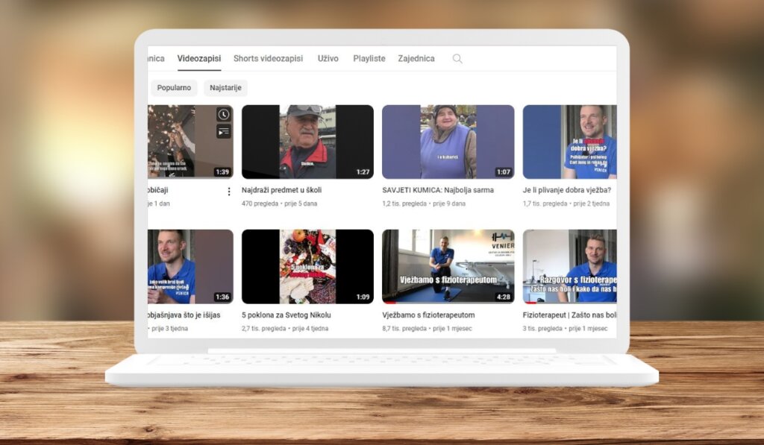Open options menu for the "Običaji" video
The image size is (764, 445).
[228, 192]
